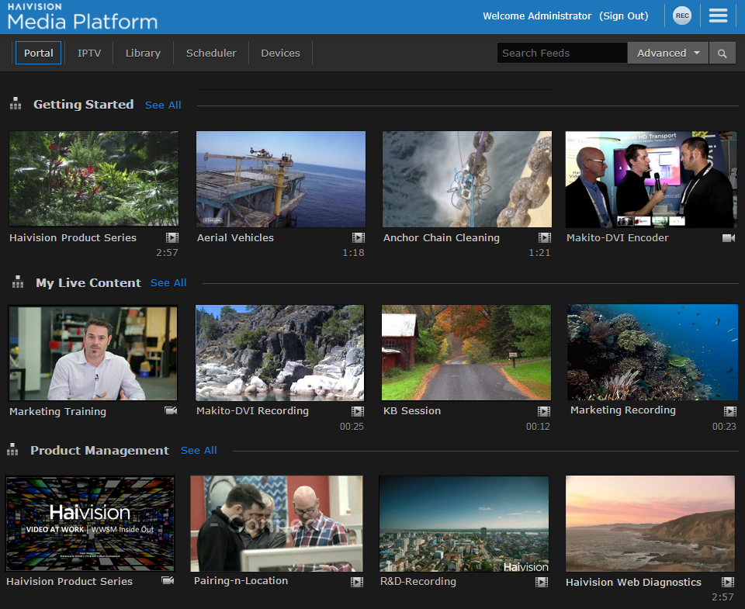Go to the Scheduler tab
The width and height of the screenshot is (745, 609).
coord(211,54)
